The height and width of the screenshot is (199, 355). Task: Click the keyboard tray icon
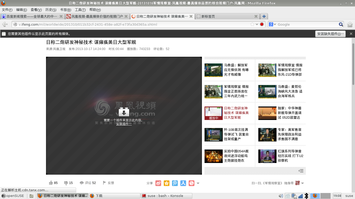point(288,196)
